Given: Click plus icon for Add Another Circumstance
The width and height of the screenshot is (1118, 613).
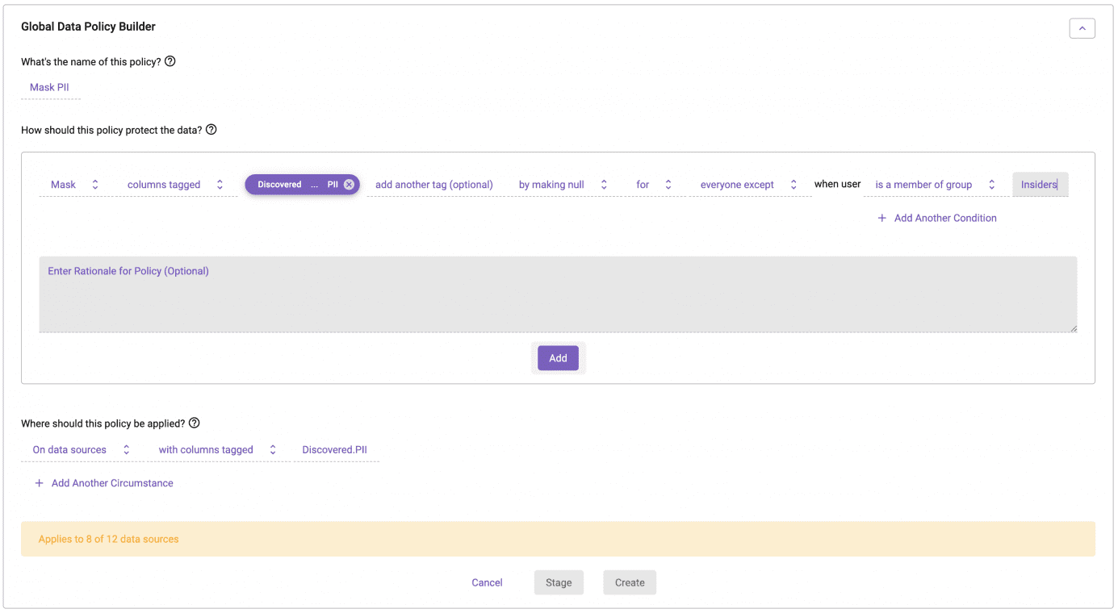Looking at the screenshot, I should pyautogui.click(x=39, y=483).
